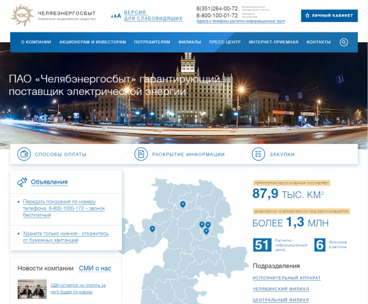Viewport: 368px width, 304px height.
Task: Open news ОДН остаётся, но платить
Action: [78, 289]
